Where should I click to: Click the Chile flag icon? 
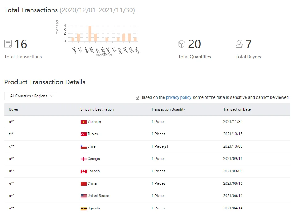(x=83, y=147)
